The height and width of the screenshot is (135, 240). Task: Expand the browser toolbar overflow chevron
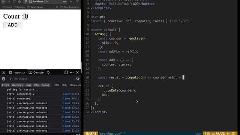coord(71,1)
